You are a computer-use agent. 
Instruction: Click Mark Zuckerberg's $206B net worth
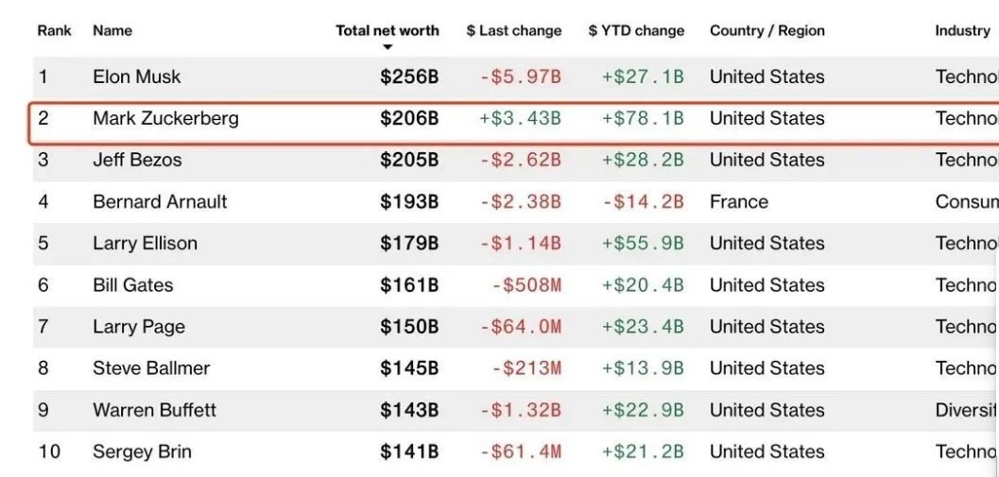(x=409, y=118)
